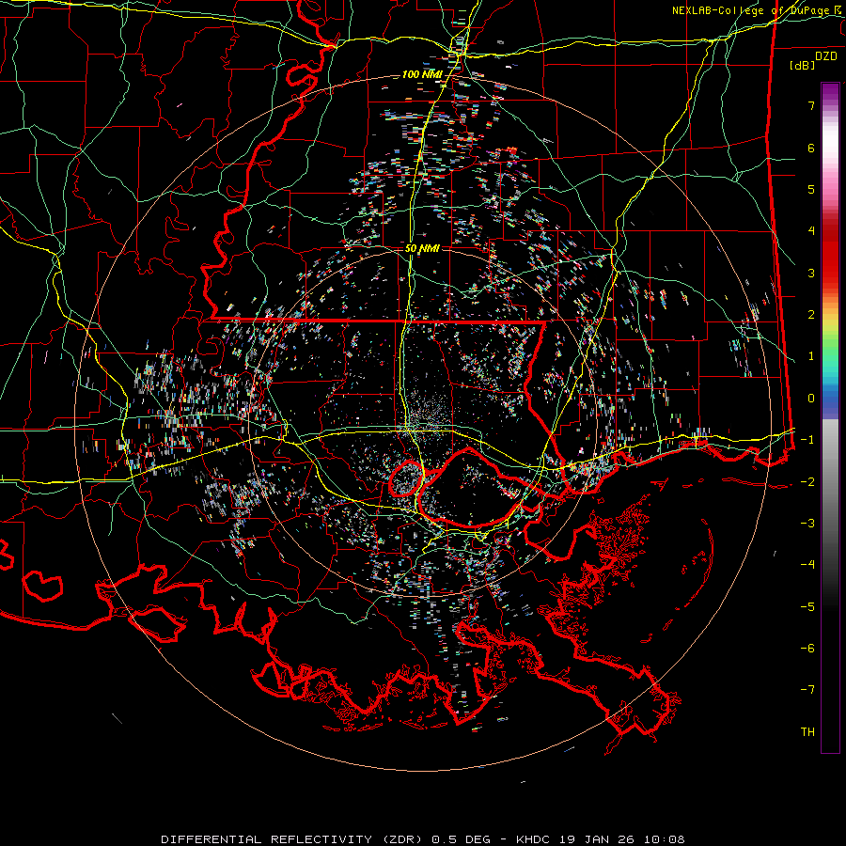
Task: Click the -7 value on color scale
Action: [x=807, y=690]
